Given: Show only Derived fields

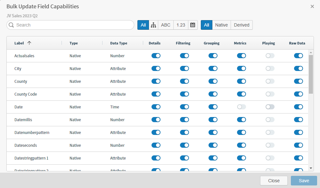Looking at the screenshot, I should coord(242,25).
